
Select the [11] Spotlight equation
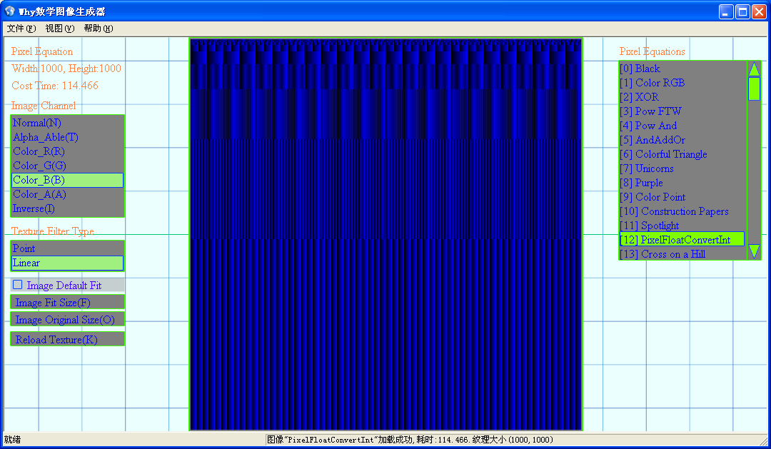[682, 226]
